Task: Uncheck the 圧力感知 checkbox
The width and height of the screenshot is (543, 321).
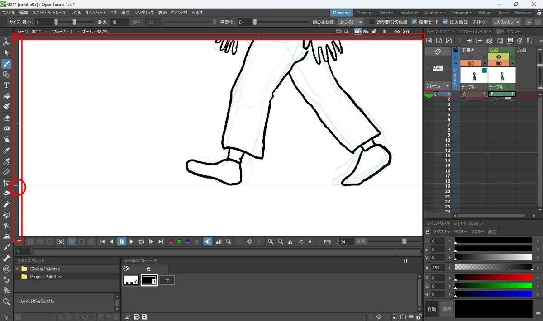Action: [x=445, y=22]
